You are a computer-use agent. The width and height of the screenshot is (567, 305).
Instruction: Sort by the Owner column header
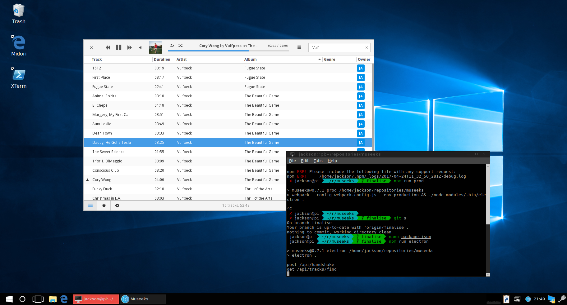364,60
